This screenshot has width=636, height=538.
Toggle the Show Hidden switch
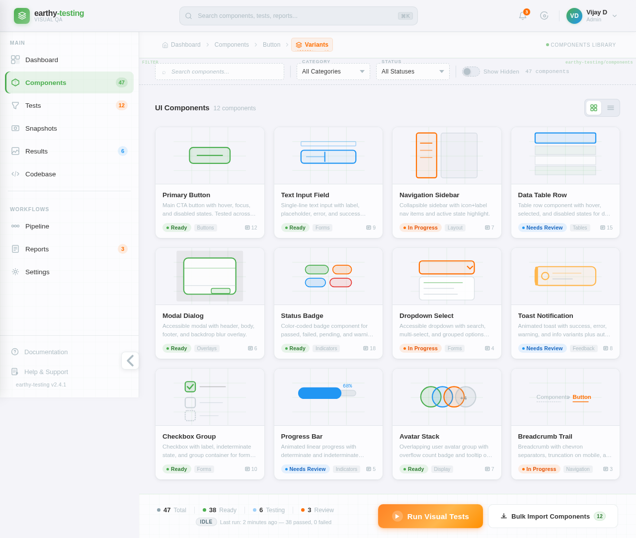tap(471, 72)
